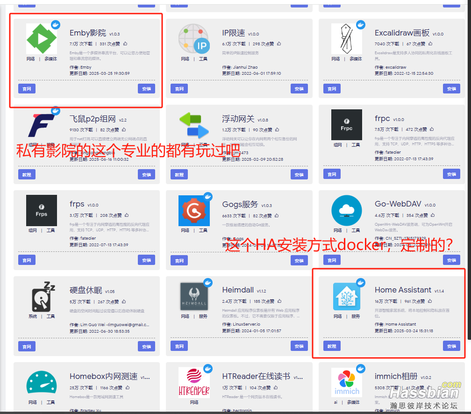Open the 教程 tutorial for Home Assistant

click(332, 346)
